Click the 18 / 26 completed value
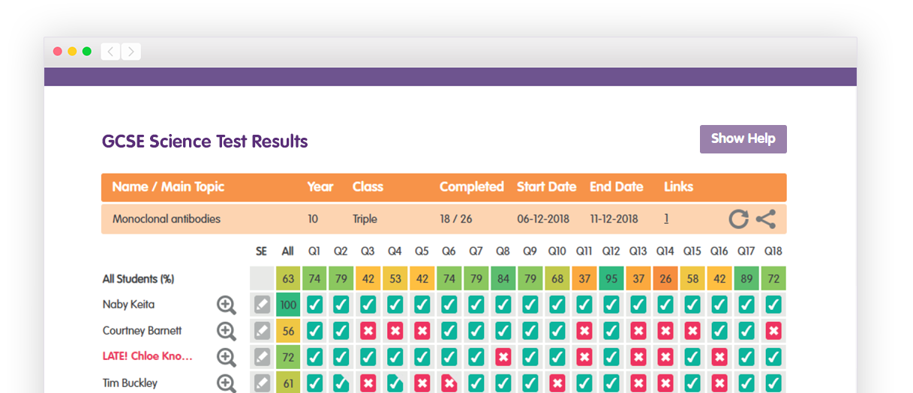Screen dimensions: 913x393 tap(457, 219)
